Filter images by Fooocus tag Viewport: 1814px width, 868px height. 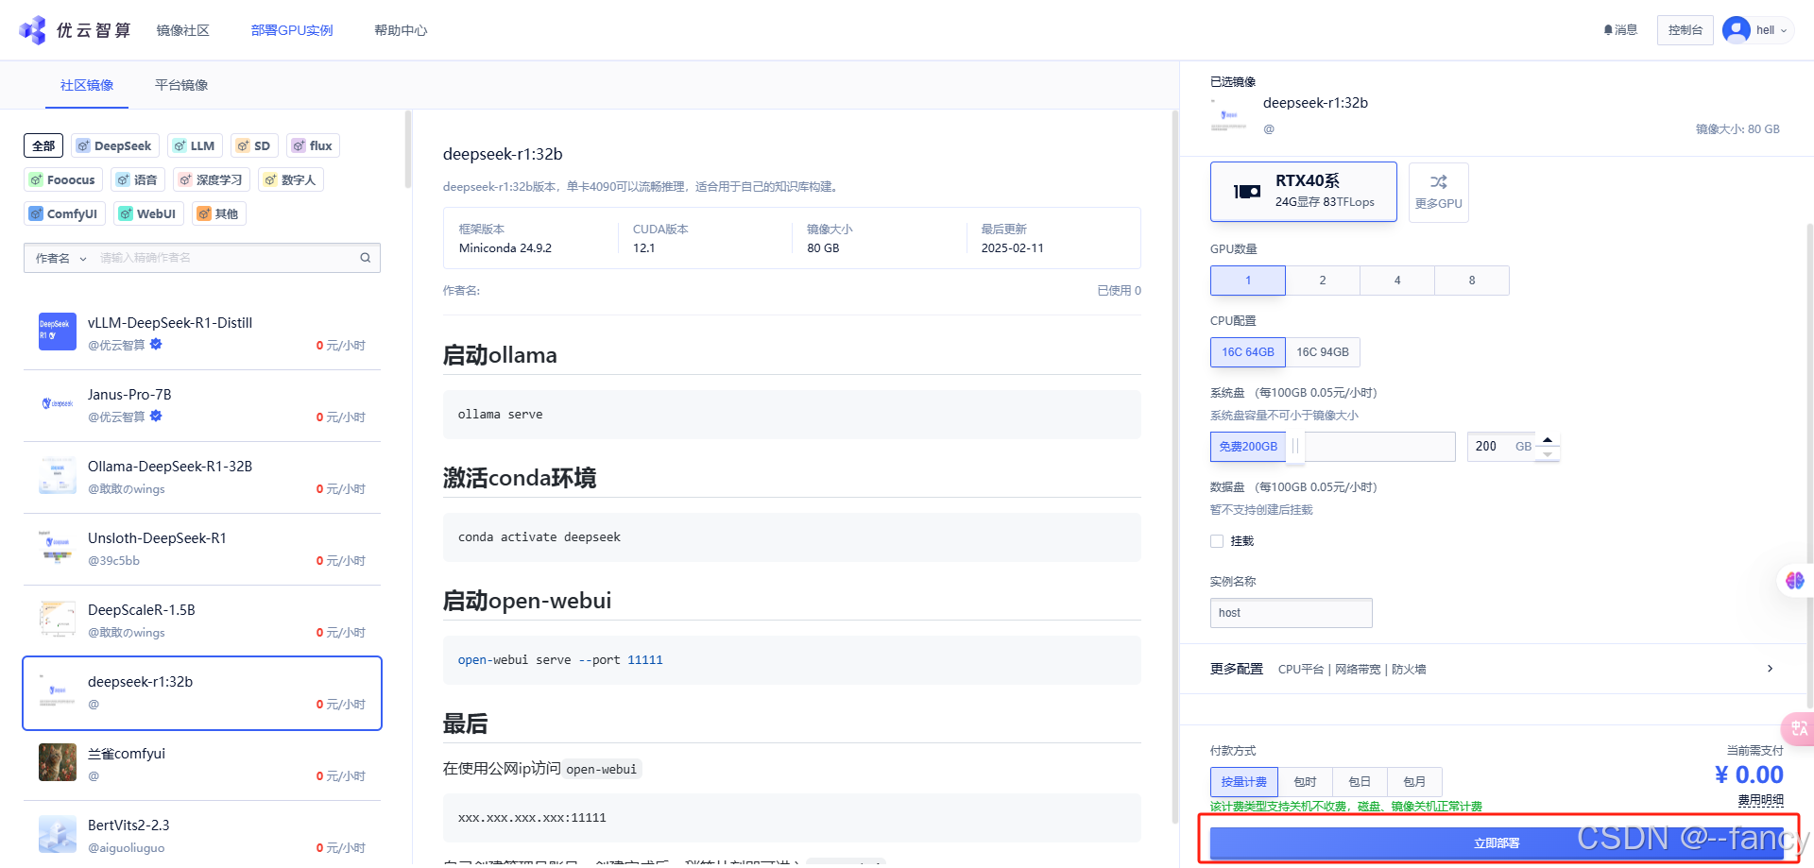(63, 179)
